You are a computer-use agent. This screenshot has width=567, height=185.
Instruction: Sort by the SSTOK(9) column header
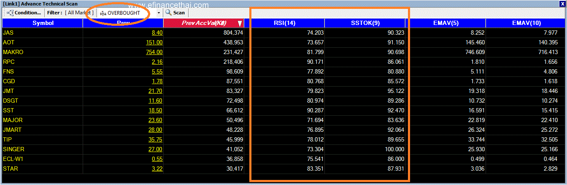[x=365, y=23]
